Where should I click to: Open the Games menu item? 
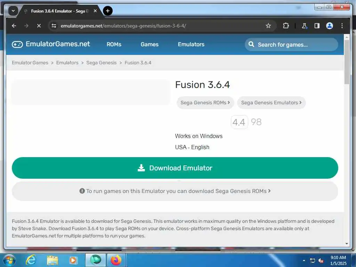pyautogui.click(x=149, y=44)
